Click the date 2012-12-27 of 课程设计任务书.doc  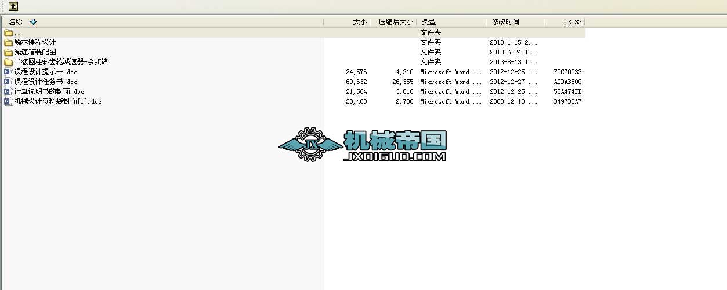click(x=513, y=82)
